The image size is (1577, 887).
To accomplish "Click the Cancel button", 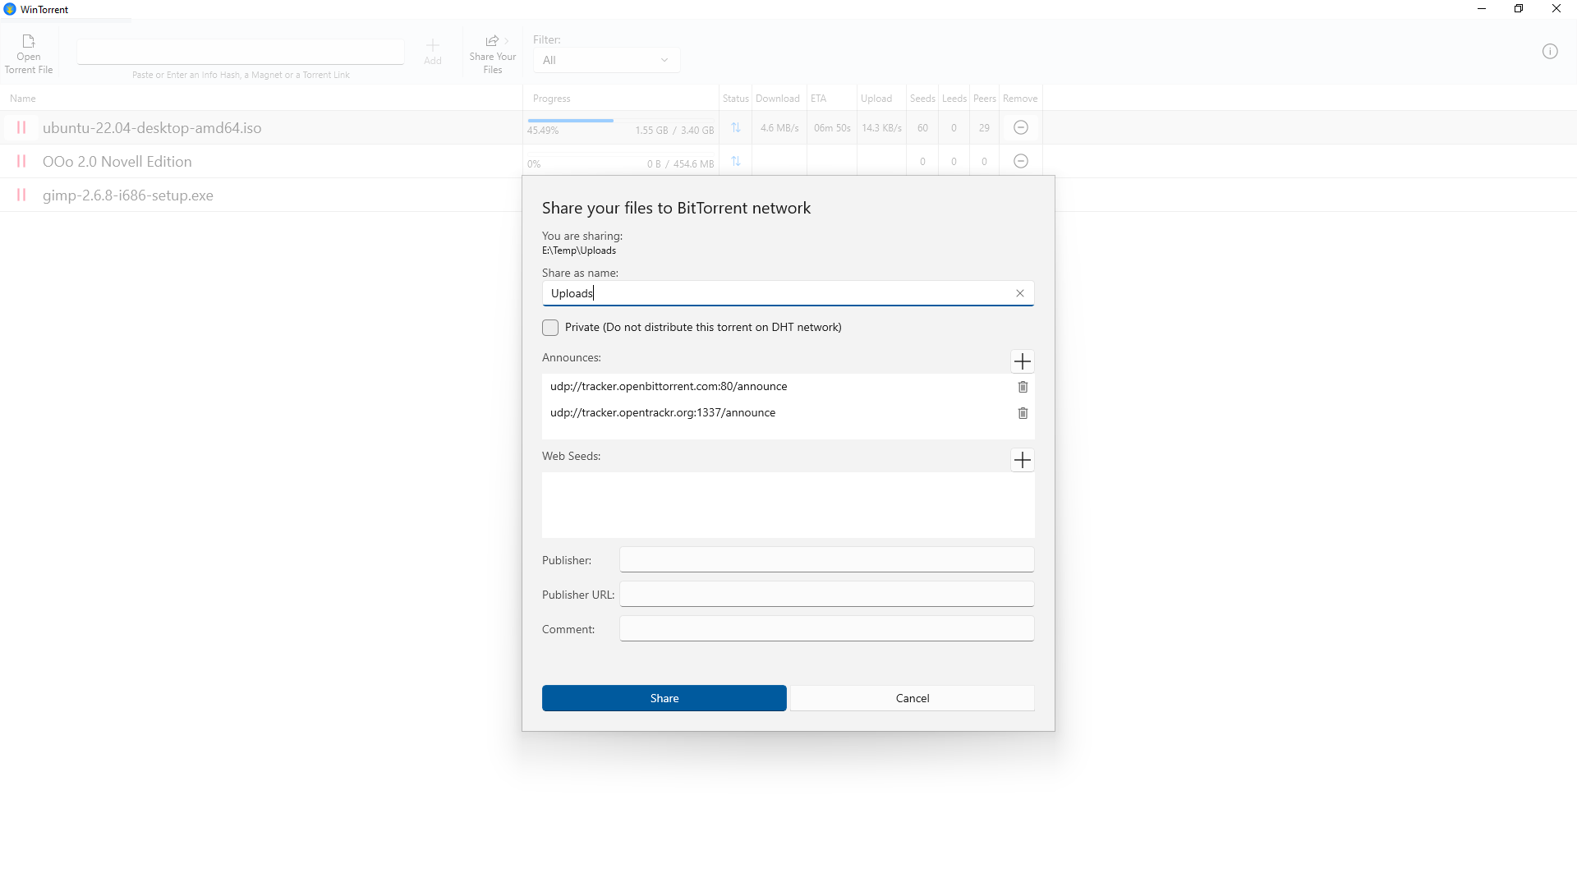I will (912, 698).
